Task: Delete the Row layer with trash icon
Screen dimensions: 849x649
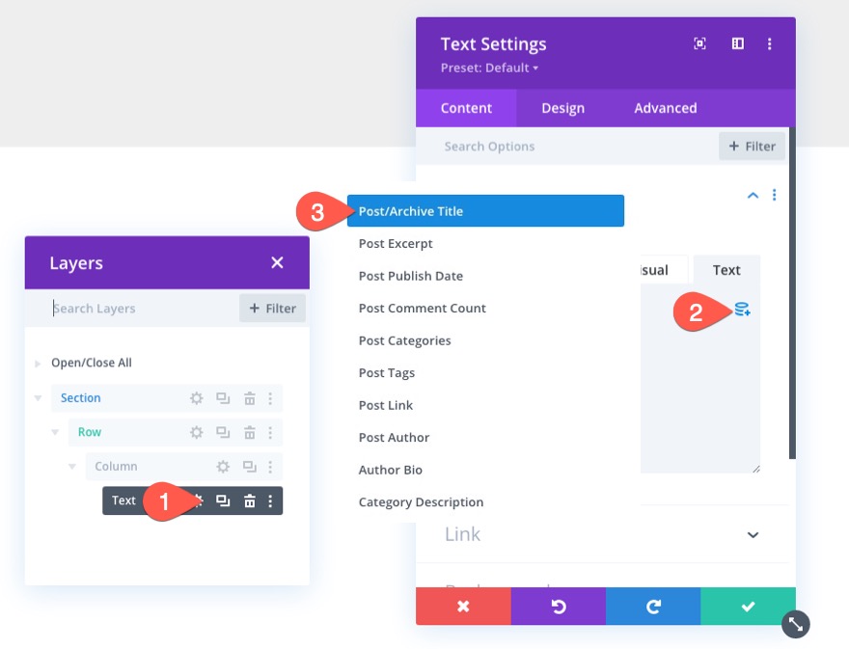Action: tap(250, 432)
